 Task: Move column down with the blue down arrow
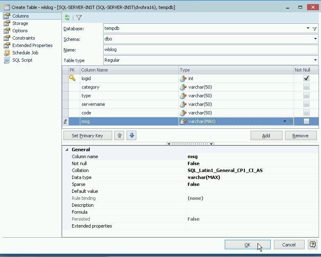pyautogui.click(x=131, y=136)
